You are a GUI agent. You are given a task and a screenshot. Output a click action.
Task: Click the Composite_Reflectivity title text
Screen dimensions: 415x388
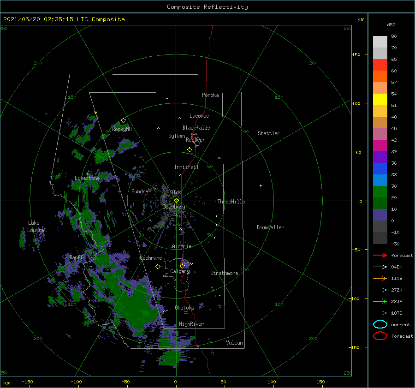click(207, 7)
